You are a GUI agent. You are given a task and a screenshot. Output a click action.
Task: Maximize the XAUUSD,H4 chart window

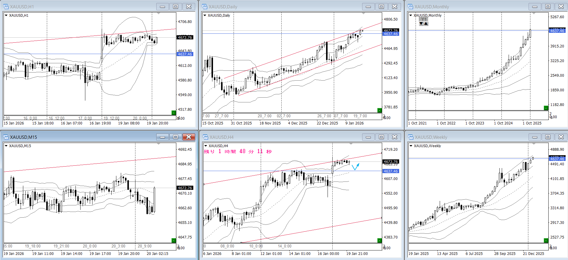(381, 137)
